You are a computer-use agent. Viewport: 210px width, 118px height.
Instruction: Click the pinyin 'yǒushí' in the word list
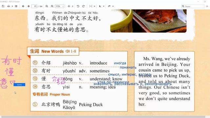(69, 71)
